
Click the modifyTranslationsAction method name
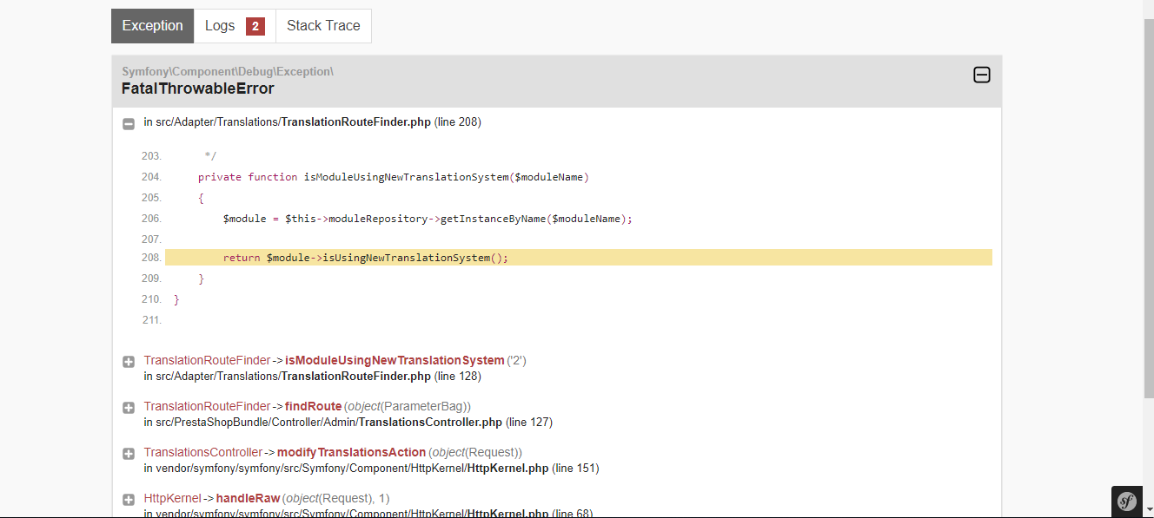point(351,452)
